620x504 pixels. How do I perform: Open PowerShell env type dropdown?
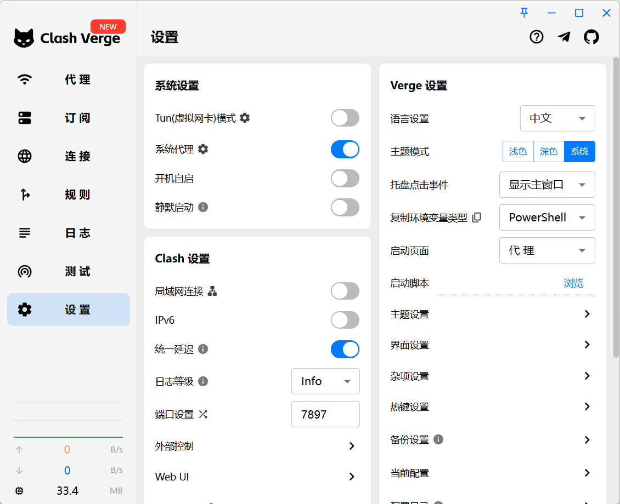(547, 217)
